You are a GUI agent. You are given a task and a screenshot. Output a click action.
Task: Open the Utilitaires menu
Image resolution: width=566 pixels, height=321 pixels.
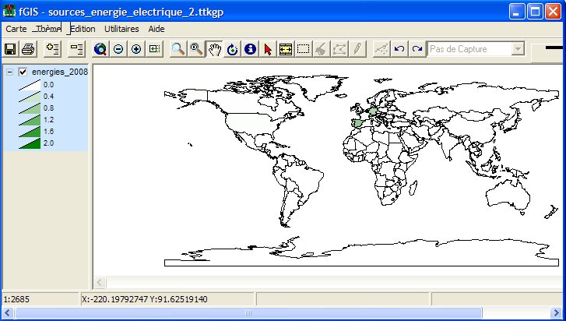121,28
